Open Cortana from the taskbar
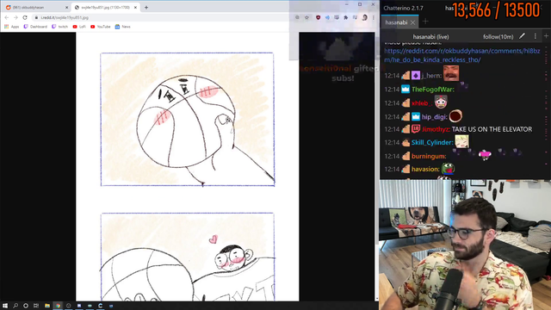 [26, 306]
